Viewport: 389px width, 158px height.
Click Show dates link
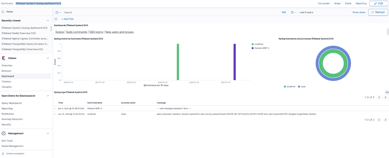(359, 12)
